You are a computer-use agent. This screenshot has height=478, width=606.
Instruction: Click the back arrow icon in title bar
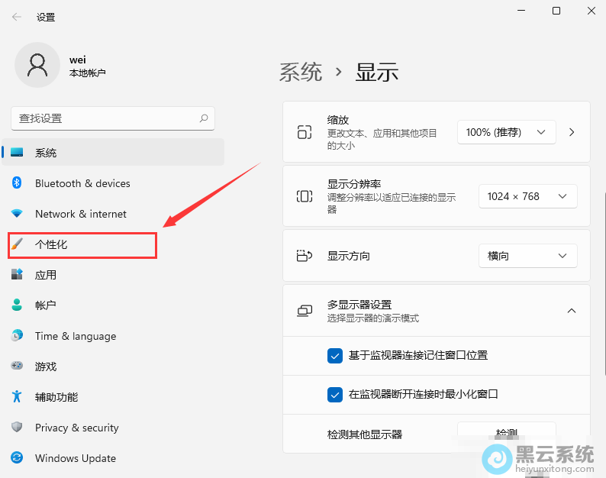pyautogui.click(x=17, y=16)
